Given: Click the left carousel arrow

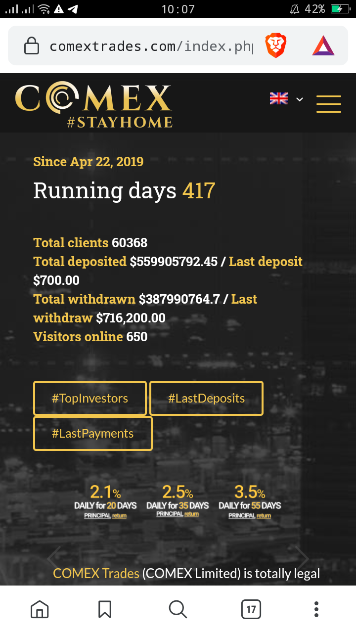Looking at the screenshot, I should click(54, 558).
